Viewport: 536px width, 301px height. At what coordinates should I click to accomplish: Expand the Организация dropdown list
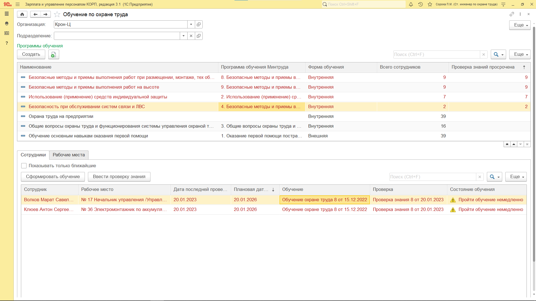[x=191, y=25]
